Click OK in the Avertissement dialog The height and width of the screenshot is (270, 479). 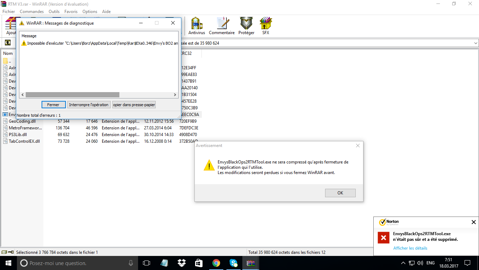340,193
